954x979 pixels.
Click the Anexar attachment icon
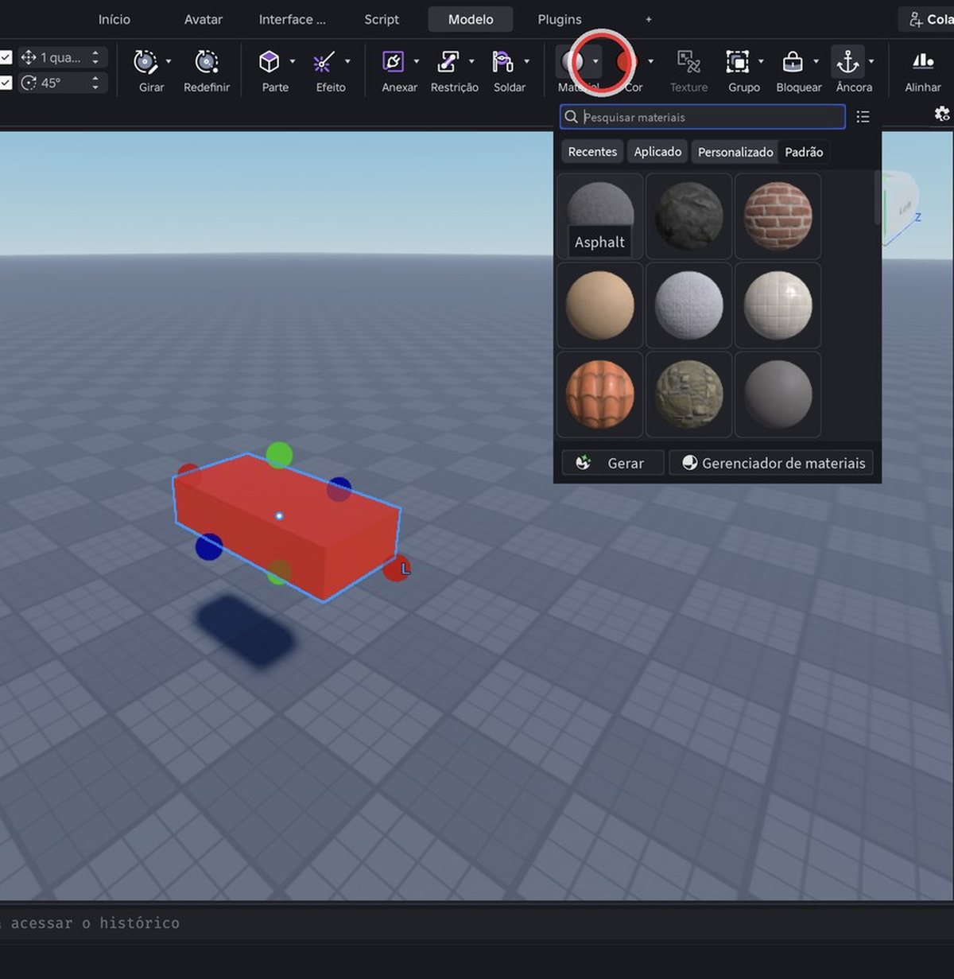pos(393,61)
